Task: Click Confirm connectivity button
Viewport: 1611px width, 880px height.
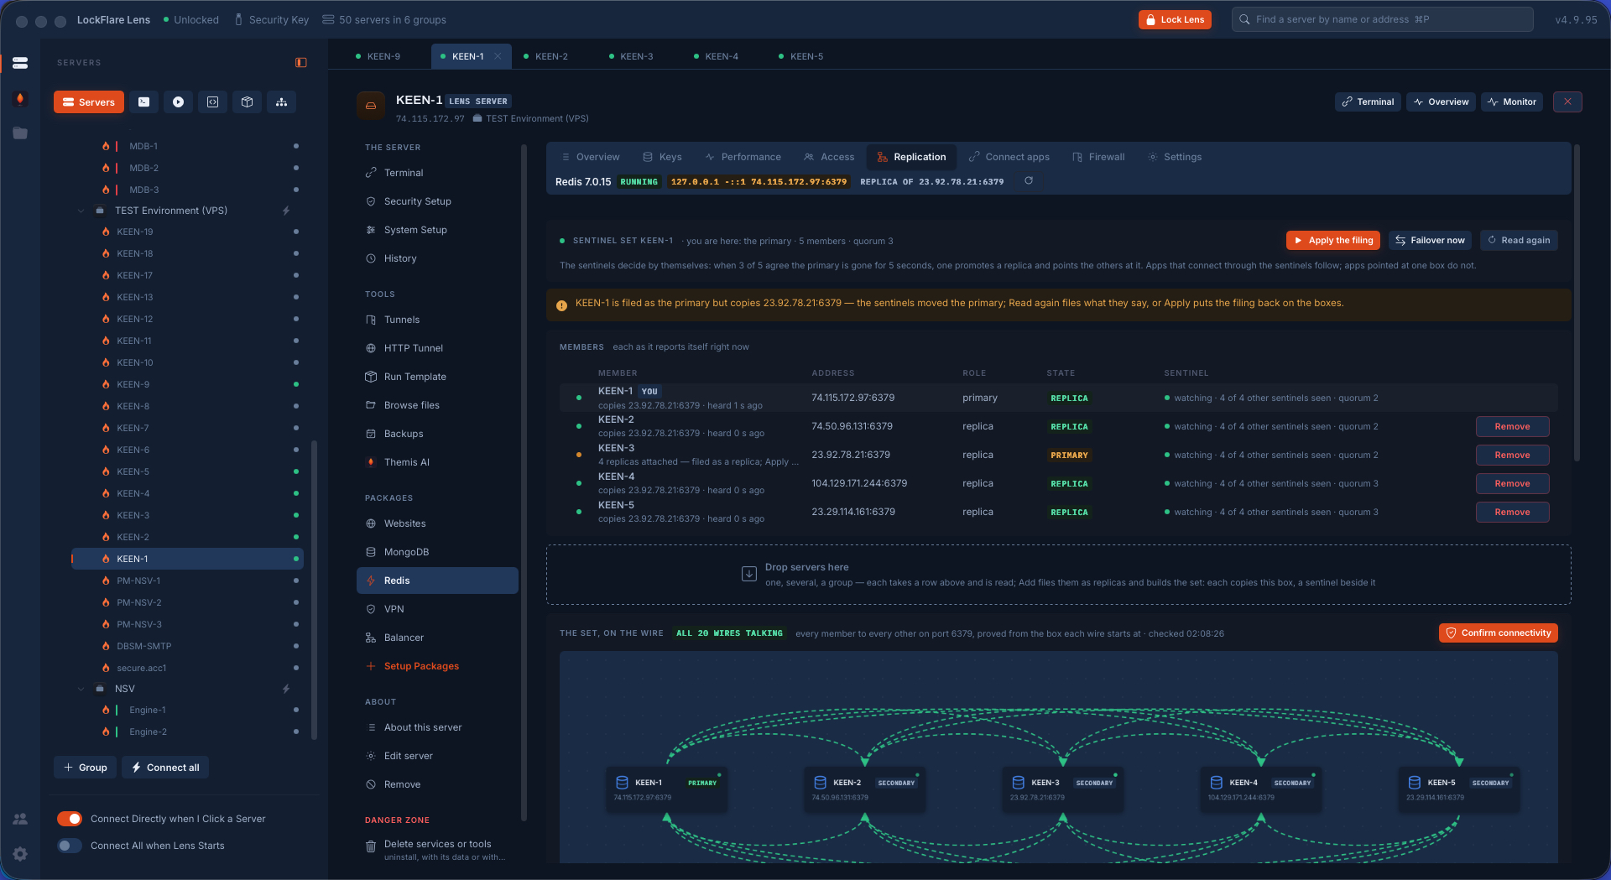Action: [x=1498, y=633]
